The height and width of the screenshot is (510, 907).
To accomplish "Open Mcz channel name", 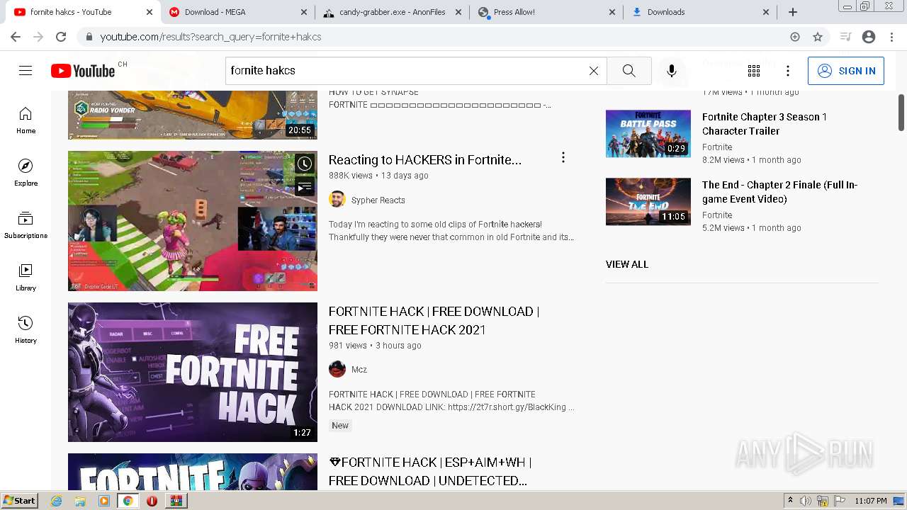I will (x=359, y=370).
